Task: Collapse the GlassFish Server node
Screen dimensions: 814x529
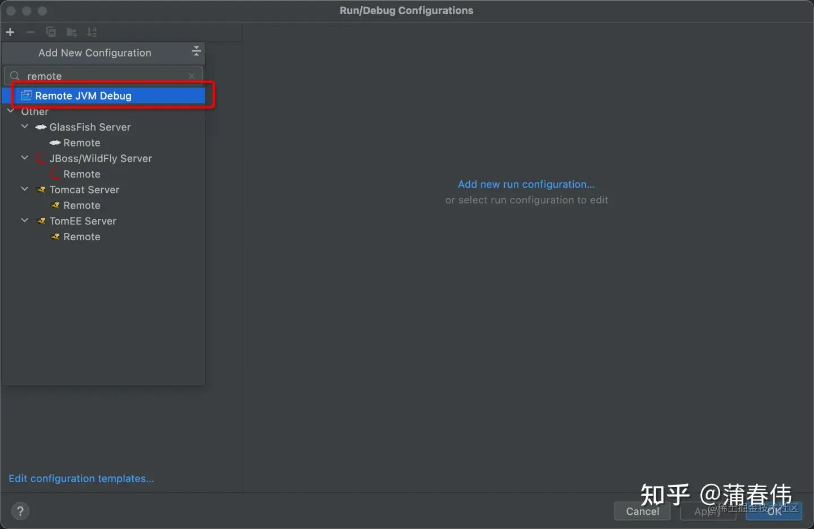Action: [25, 127]
